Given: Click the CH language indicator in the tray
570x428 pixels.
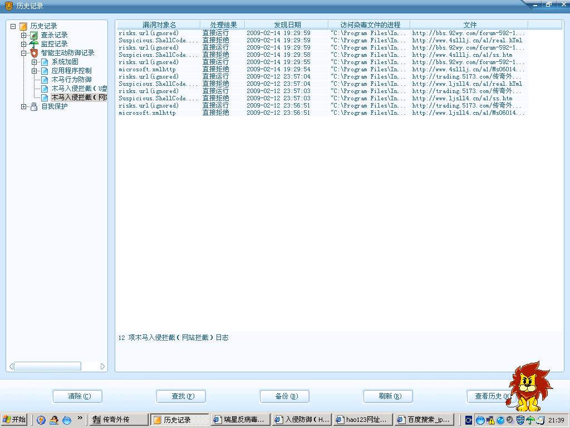Looking at the screenshot, I should pyautogui.click(x=469, y=420).
